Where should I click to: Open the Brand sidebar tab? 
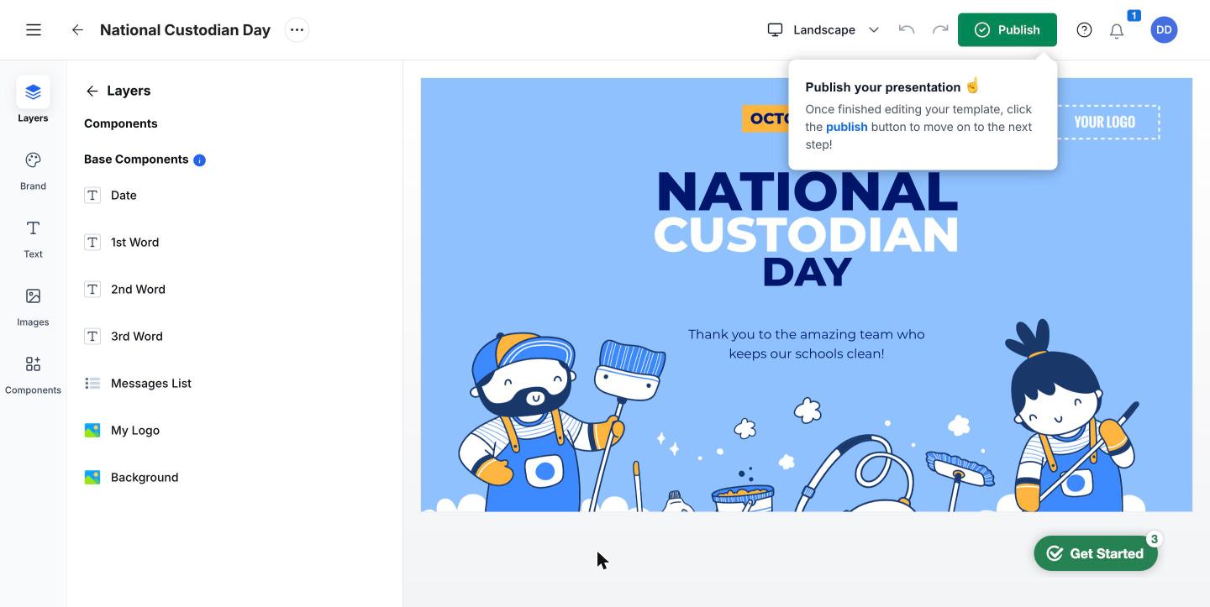pos(33,169)
